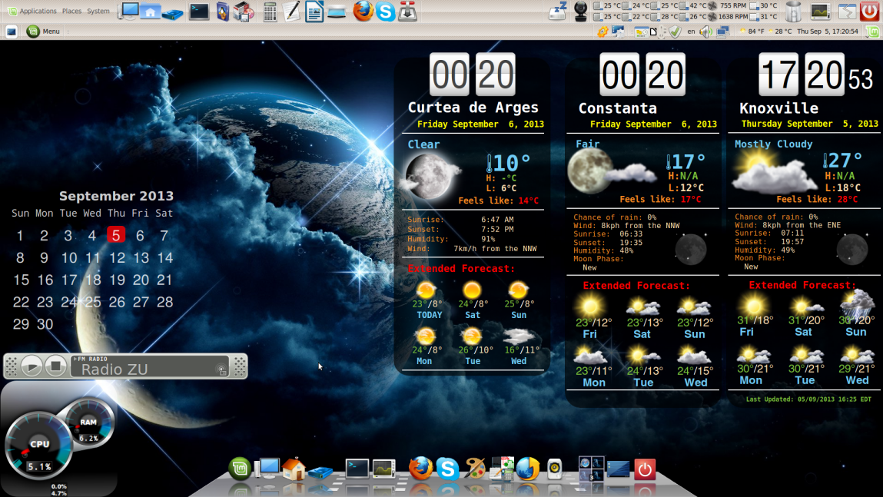The height and width of the screenshot is (497, 883).
Task: Stop the Radio ZU playback
Action: point(55,366)
